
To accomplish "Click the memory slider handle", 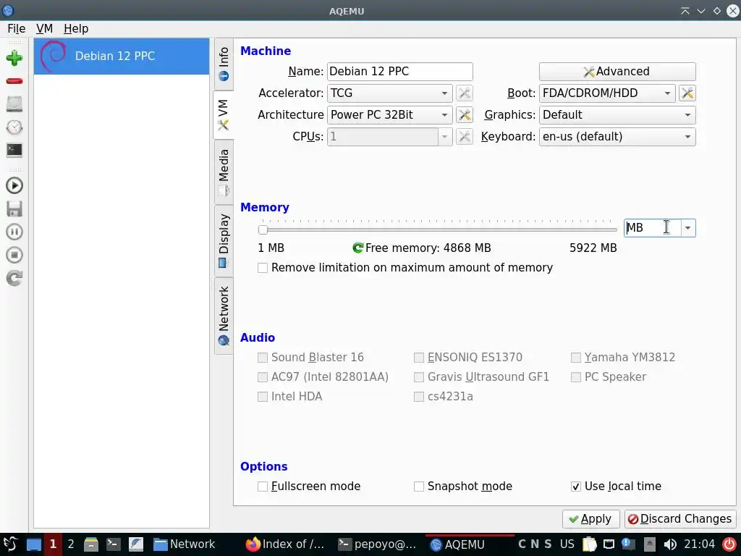I will (263, 229).
